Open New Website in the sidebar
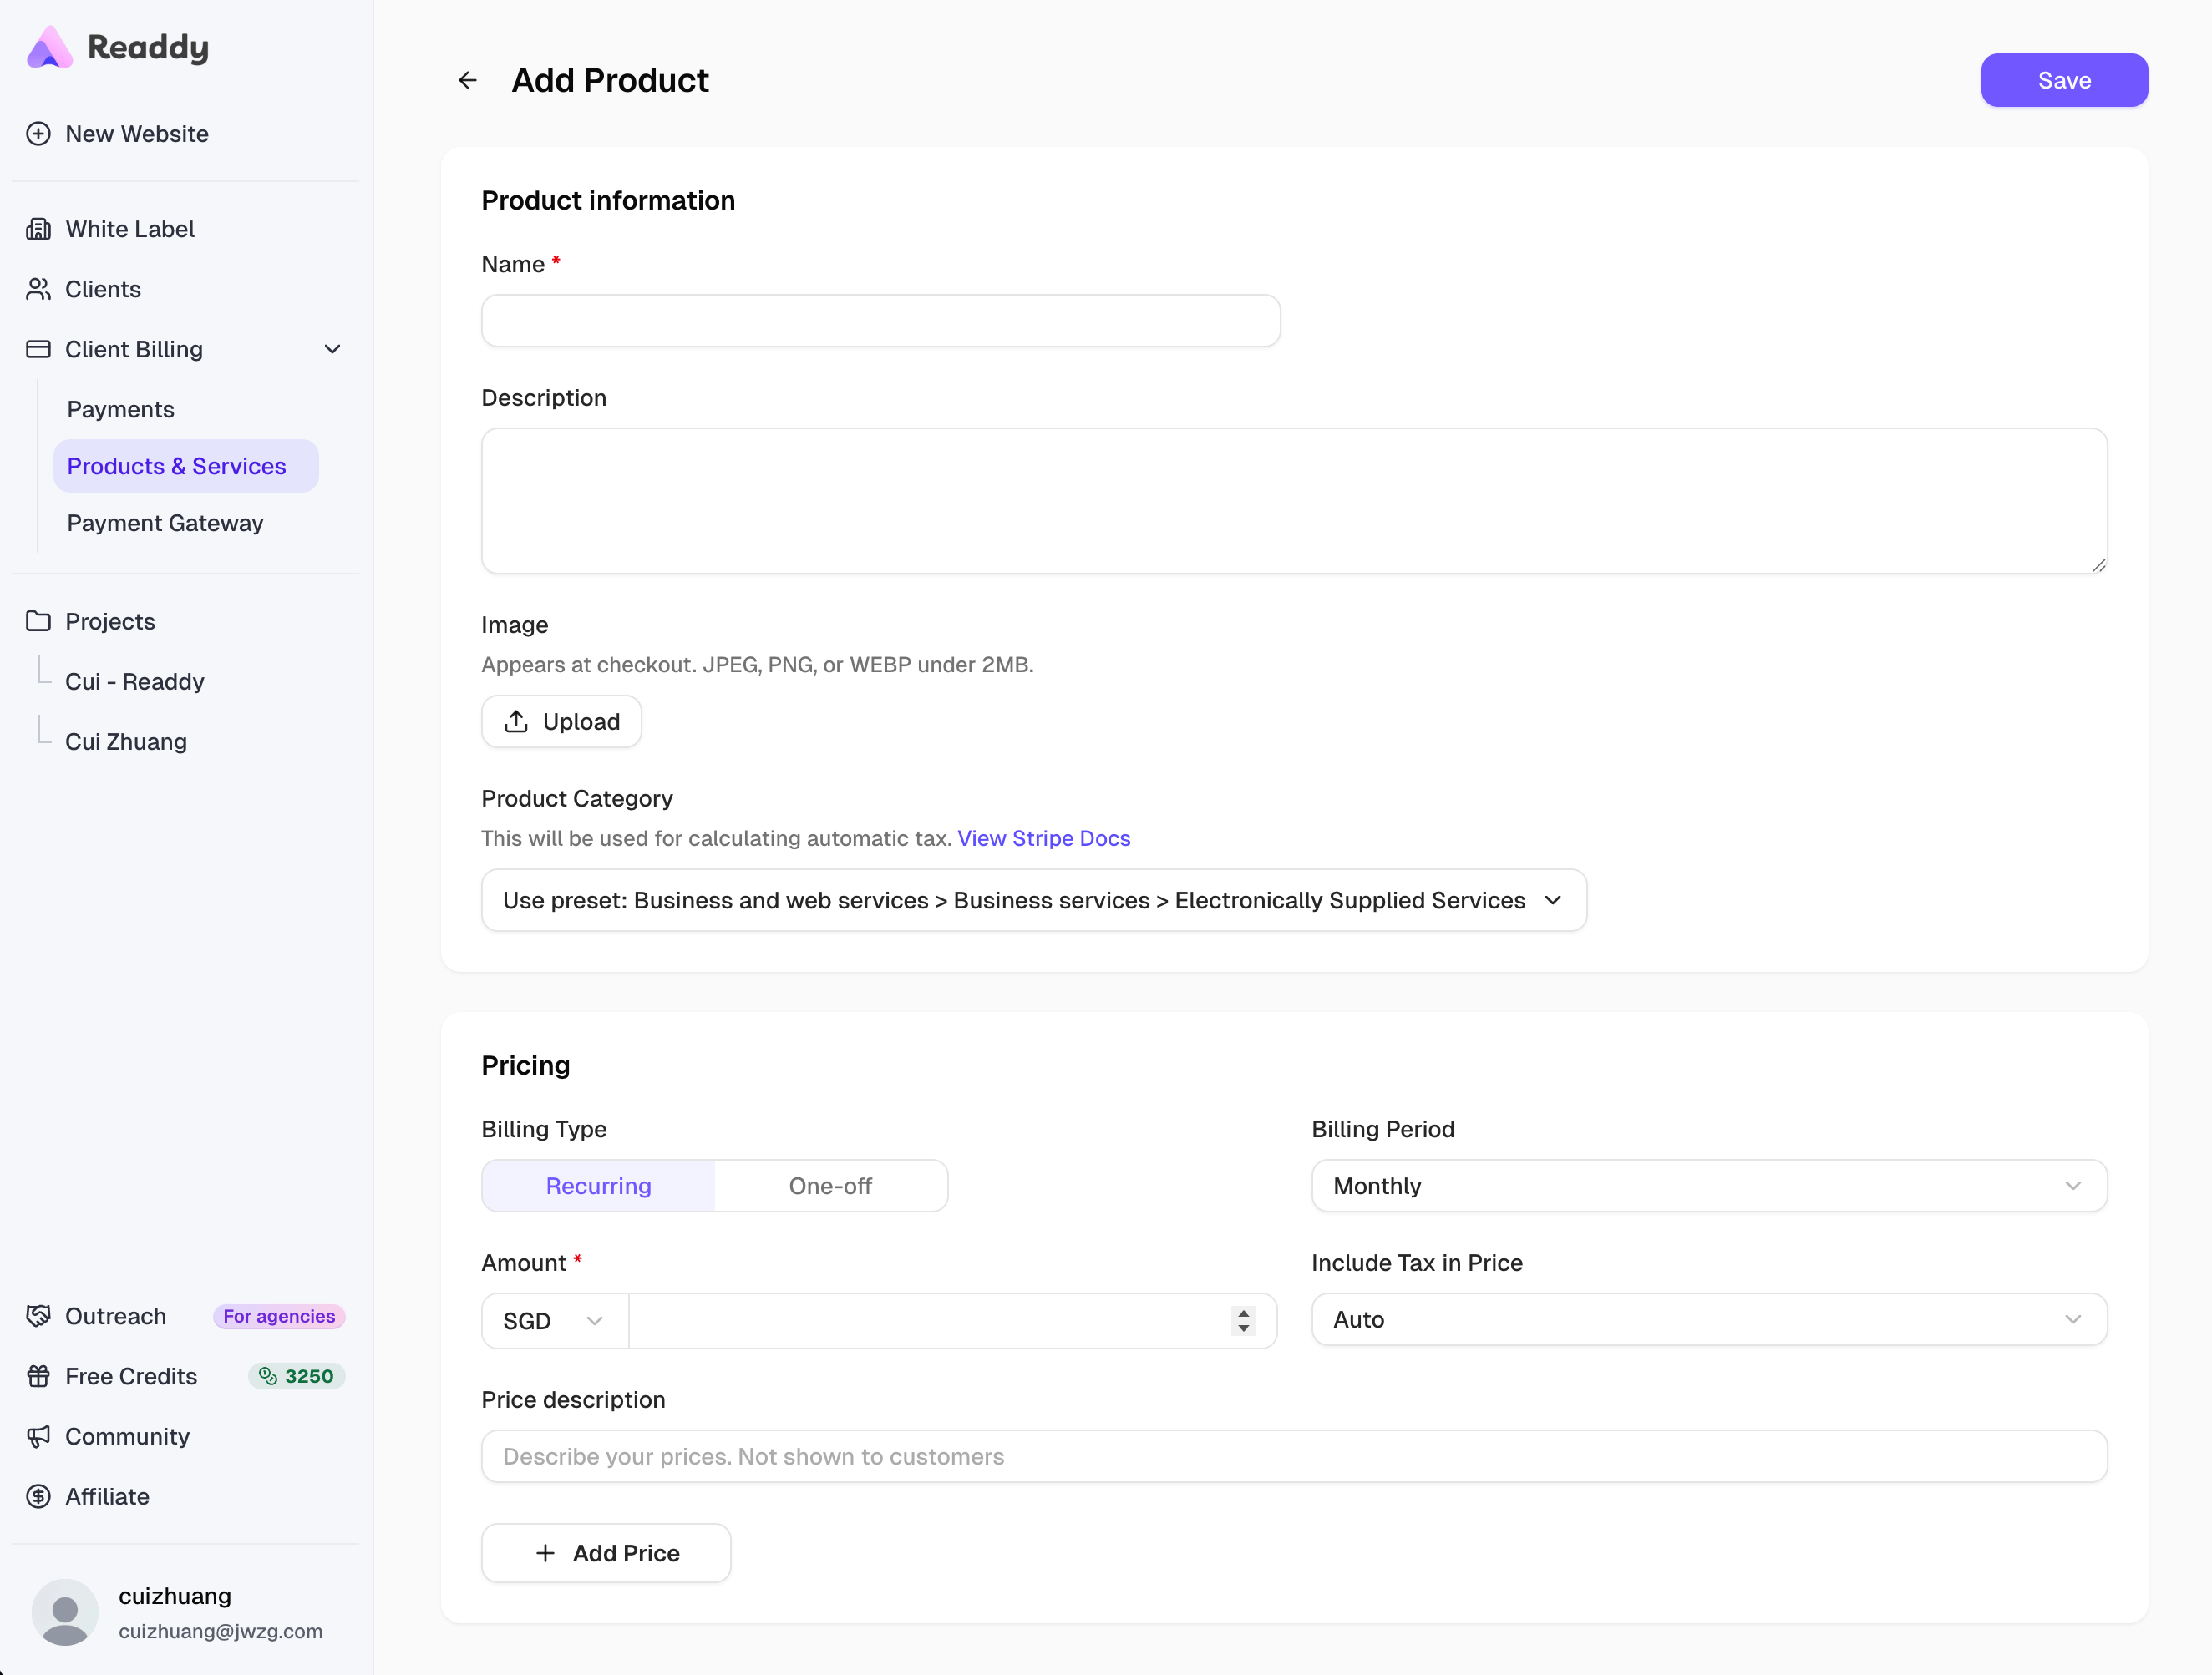 [137, 134]
